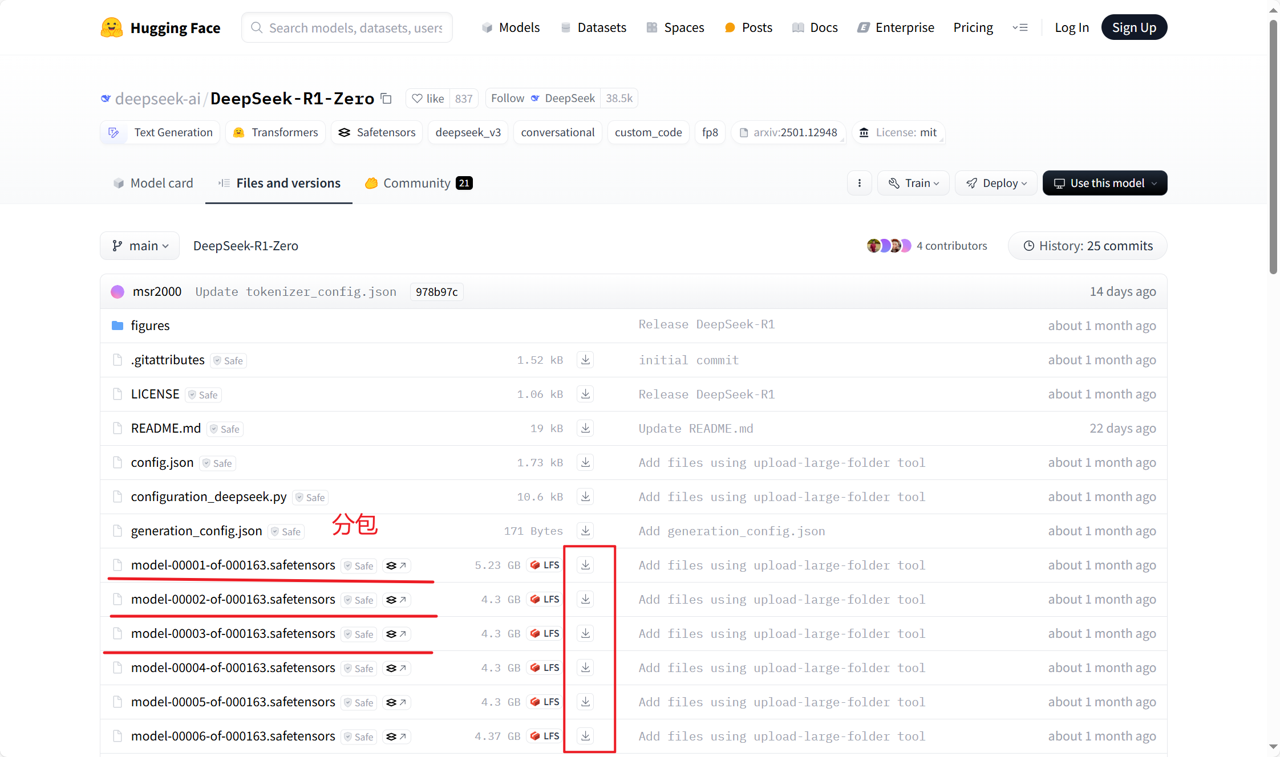
Task: Download the LICENSE file
Action: [x=585, y=394]
